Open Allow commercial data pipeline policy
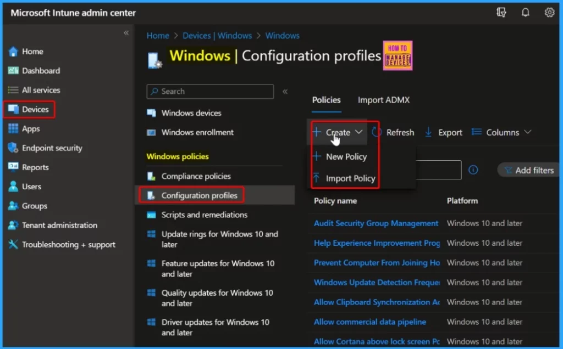 [370, 322]
